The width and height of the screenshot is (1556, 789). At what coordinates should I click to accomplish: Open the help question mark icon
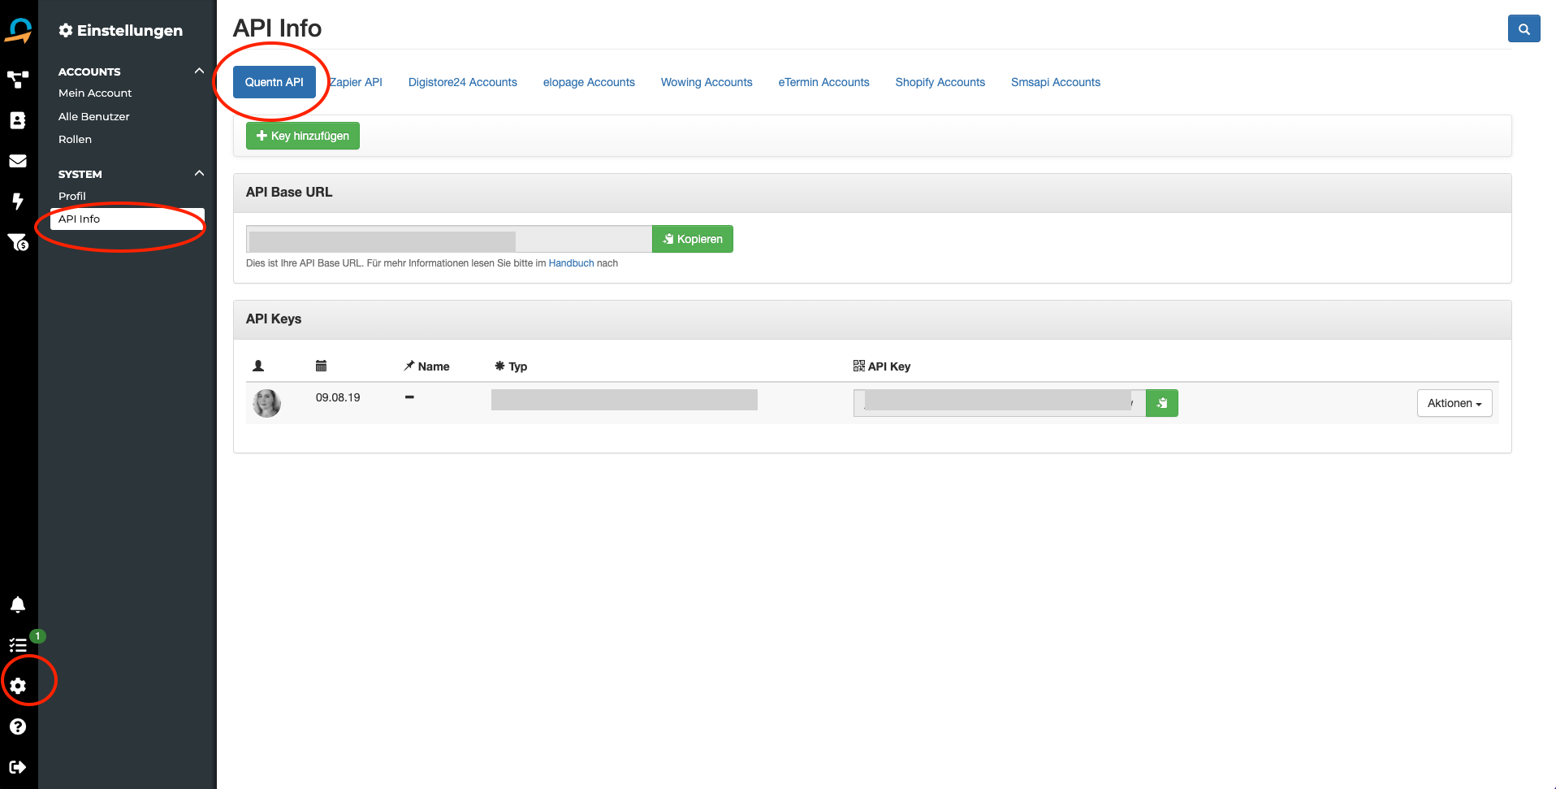coord(18,726)
